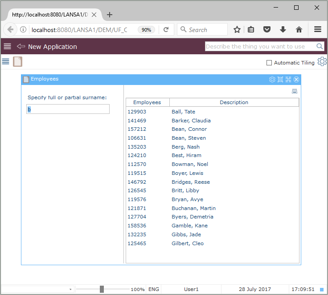Open the status bar dropdown at bottom left
Screen dimensions: 328x295
tap(70, 289)
